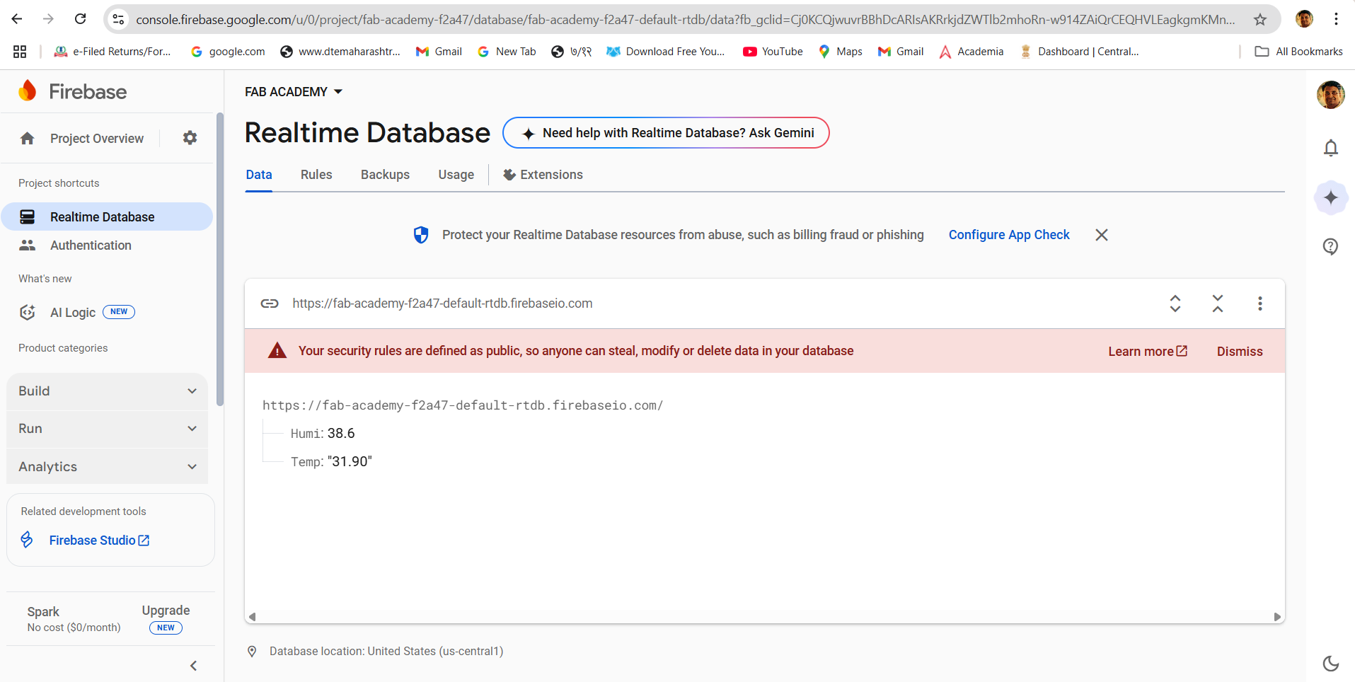
Task: Open FAB ACADEMY project dropdown
Action: [294, 92]
